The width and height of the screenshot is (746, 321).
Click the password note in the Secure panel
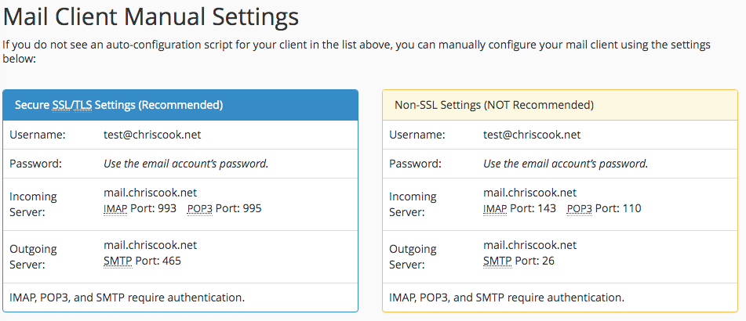tap(186, 164)
